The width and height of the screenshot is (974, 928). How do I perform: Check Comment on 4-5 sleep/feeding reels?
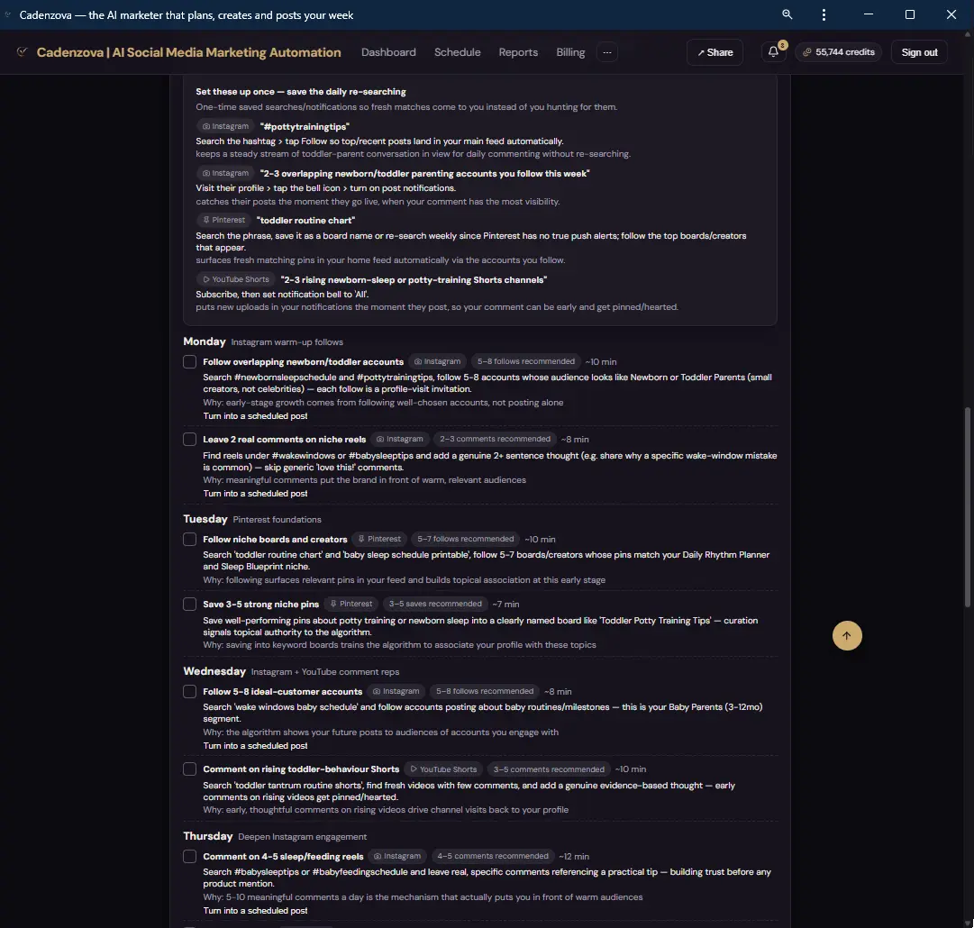189,857
